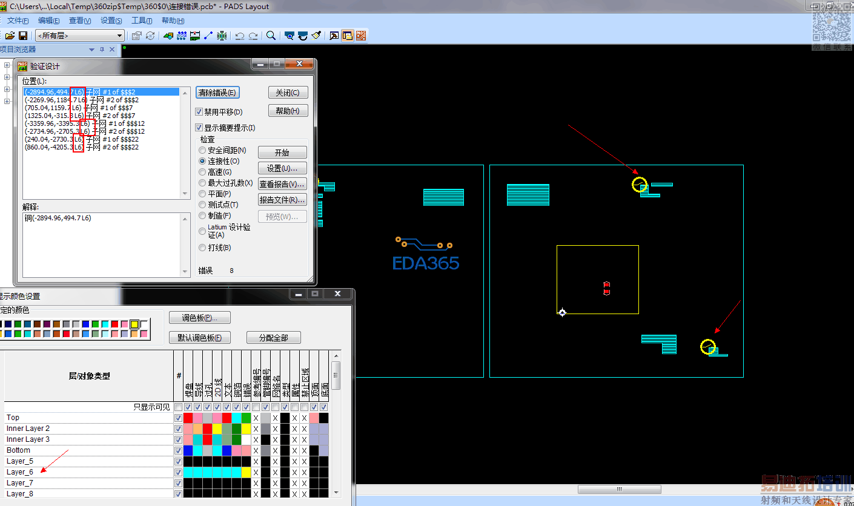Viewport: 854px width, 506px height.
Task: Click the Open file toolbar icon
Action: coord(10,36)
